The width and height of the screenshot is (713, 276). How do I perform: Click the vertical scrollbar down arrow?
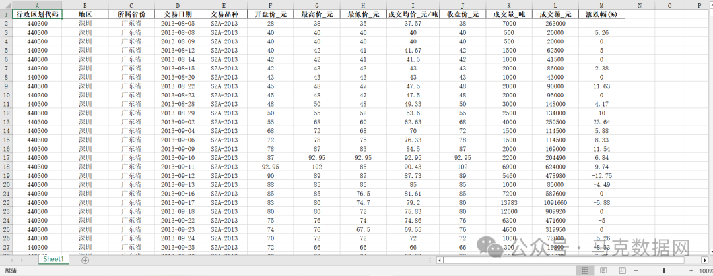coord(710,250)
